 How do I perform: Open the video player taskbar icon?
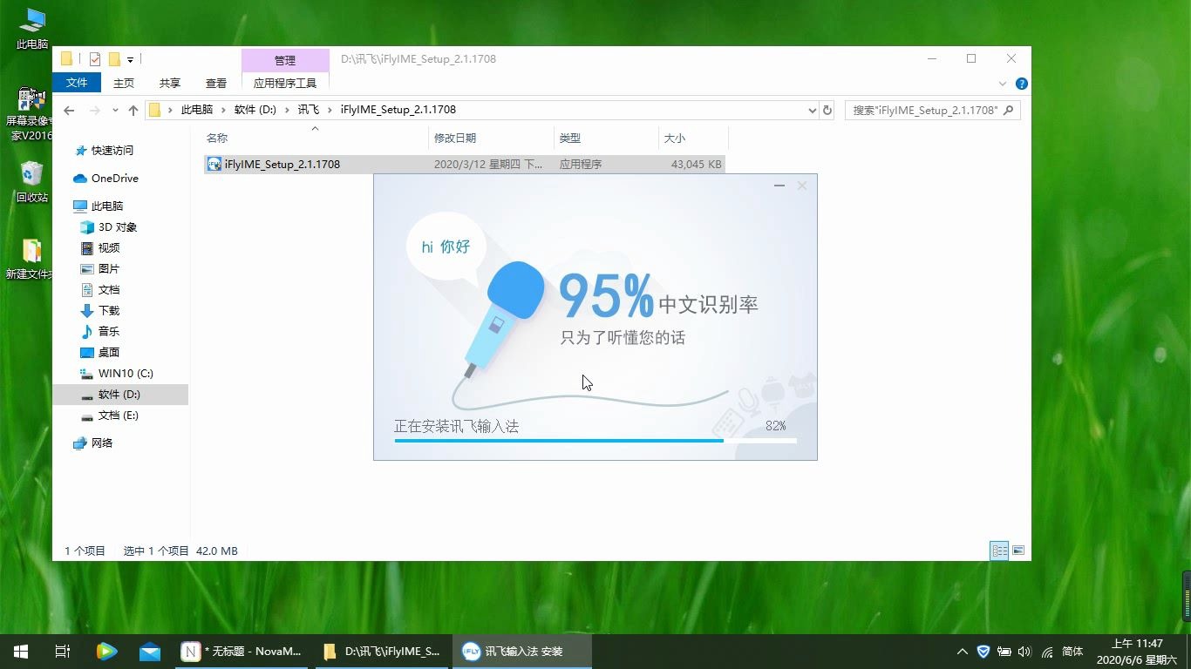point(106,652)
